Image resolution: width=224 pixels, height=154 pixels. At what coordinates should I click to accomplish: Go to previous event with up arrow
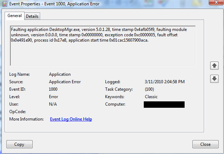click(x=214, y=66)
